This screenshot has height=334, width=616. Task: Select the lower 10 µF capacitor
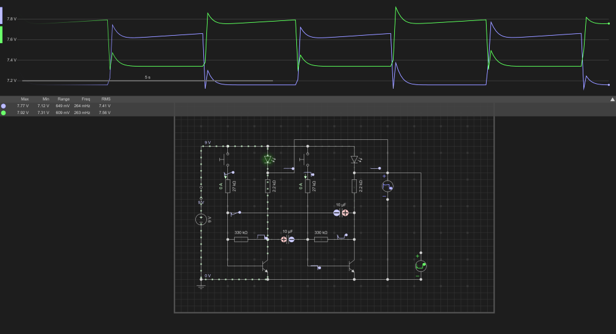coord(288,238)
